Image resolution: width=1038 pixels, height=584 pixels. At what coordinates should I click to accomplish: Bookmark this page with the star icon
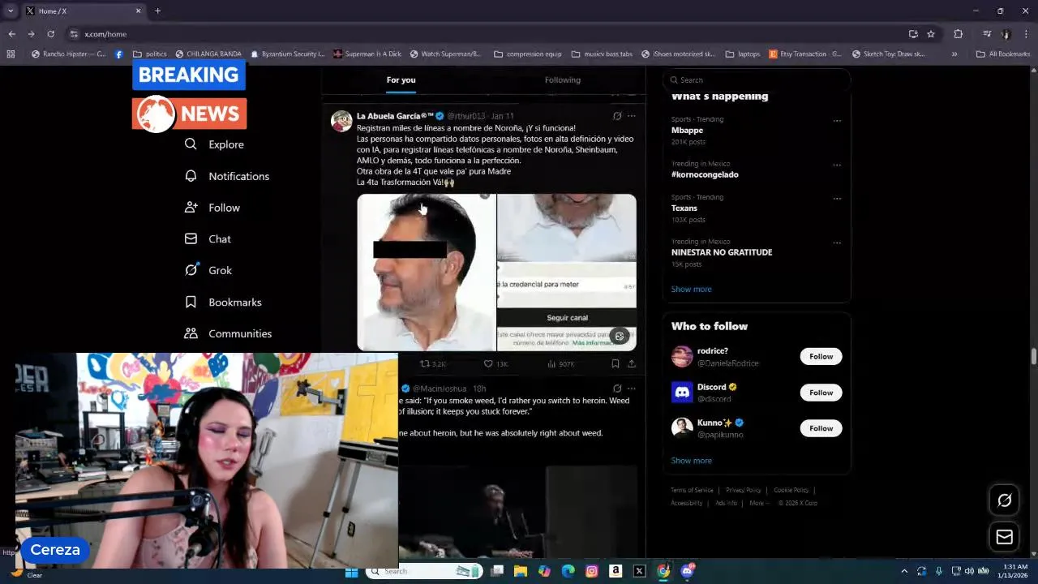click(931, 34)
